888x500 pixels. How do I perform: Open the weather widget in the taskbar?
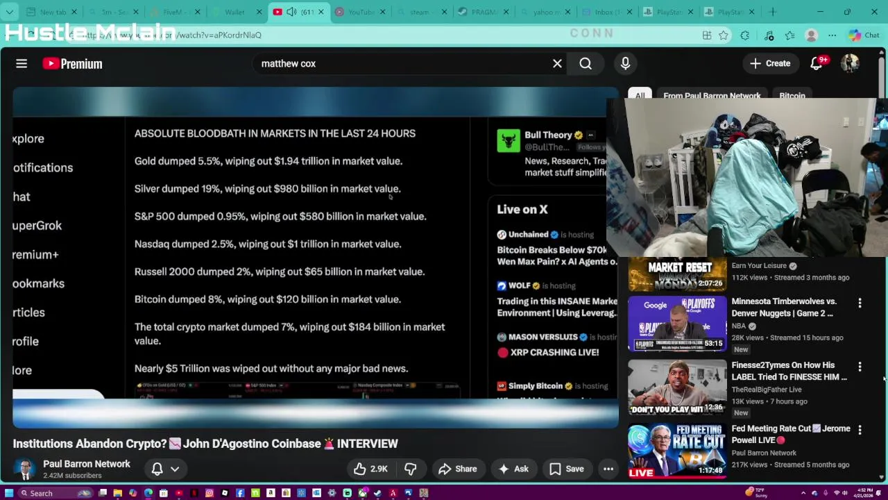756,492
